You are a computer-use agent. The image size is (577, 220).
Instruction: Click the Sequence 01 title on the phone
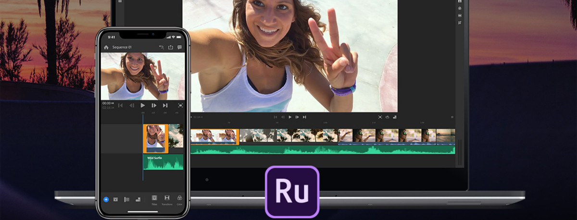(122, 47)
